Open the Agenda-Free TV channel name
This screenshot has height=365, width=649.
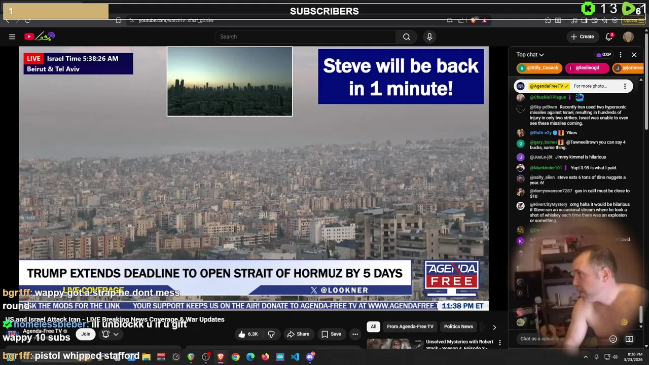coord(42,331)
